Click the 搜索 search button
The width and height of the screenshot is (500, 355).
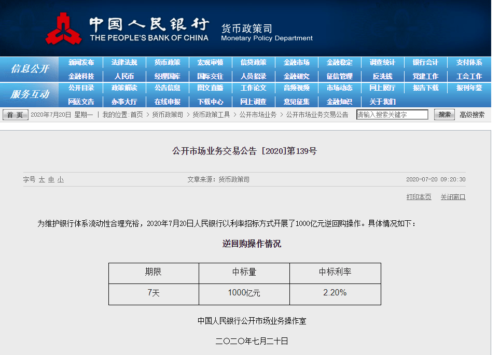coord(443,115)
